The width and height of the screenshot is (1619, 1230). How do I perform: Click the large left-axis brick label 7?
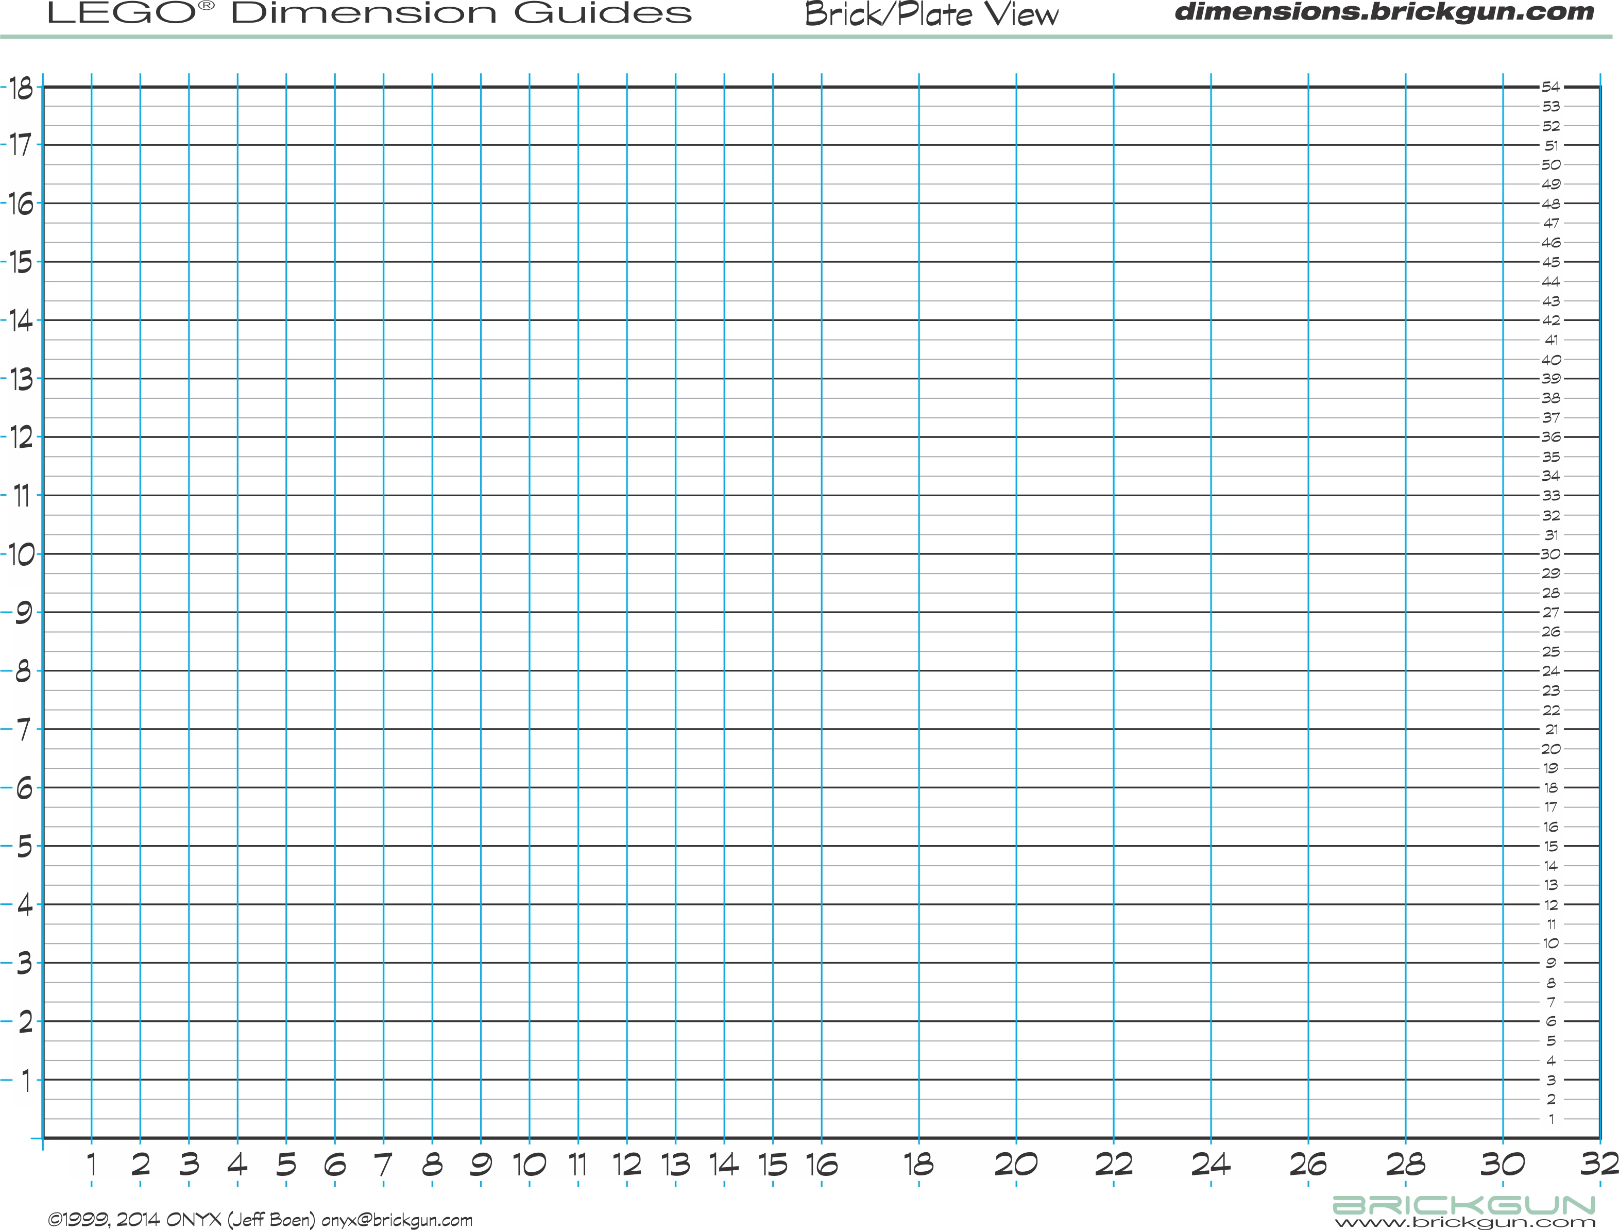tap(23, 730)
